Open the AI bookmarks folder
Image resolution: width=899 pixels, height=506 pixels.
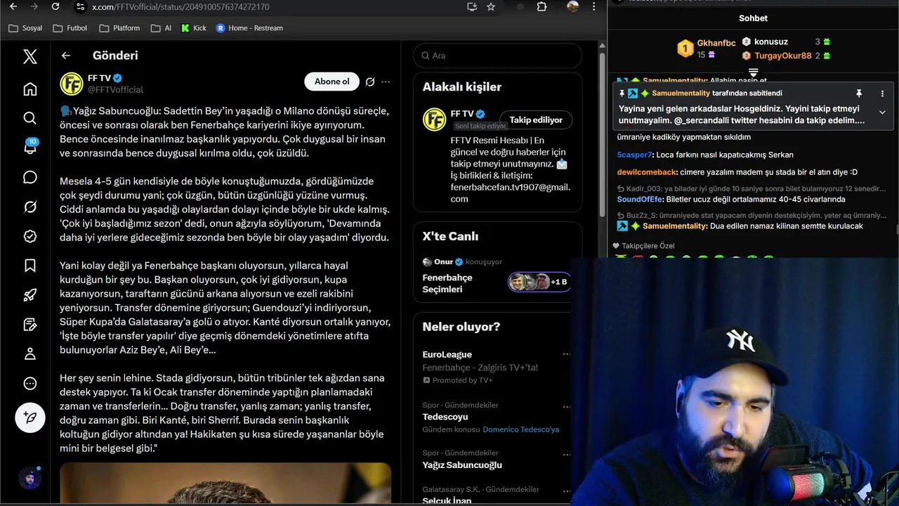pos(161,28)
